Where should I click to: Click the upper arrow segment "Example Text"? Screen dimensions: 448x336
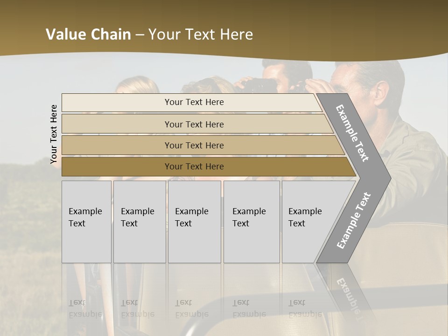click(353, 133)
